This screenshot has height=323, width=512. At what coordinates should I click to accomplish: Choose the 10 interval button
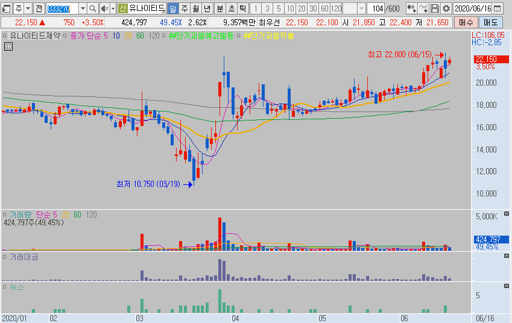[x=290, y=8]
